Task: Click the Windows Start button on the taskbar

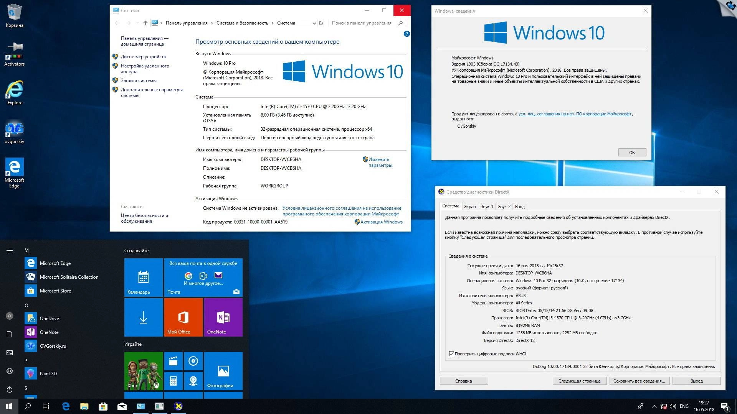Action: [9, 406]
